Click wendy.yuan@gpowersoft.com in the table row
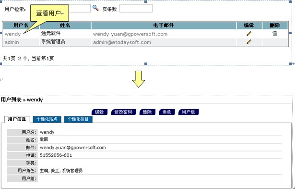295x189 pixels. 130,34
